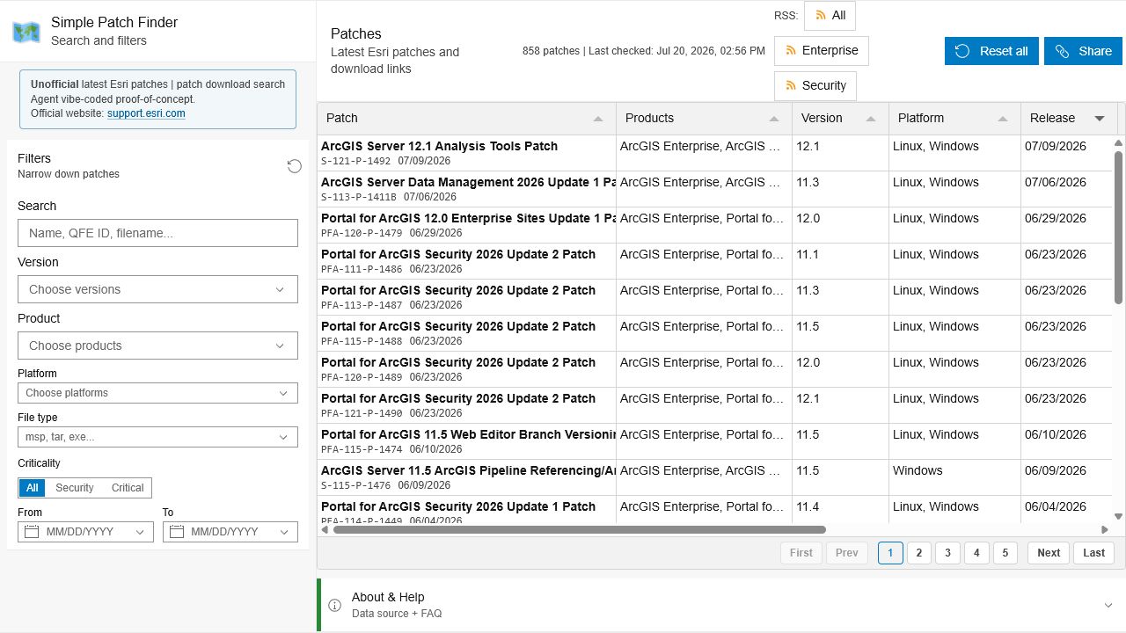Image resolution: width=1126 pixels, height=633 pixels.
Task: Toggle Release column descending sort arrow
Action: (x=1100, y=119)
